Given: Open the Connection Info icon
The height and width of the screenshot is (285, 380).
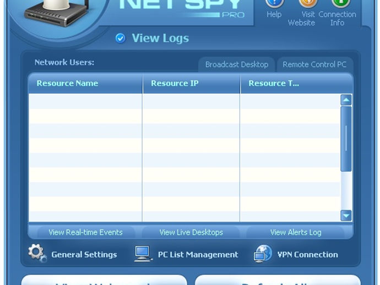Looking at the screenshot, I should [x=341, y=3].
